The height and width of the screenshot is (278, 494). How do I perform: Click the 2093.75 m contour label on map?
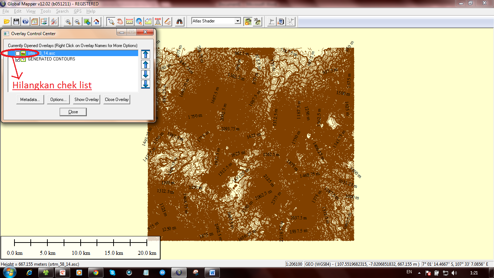coord(230,129)
